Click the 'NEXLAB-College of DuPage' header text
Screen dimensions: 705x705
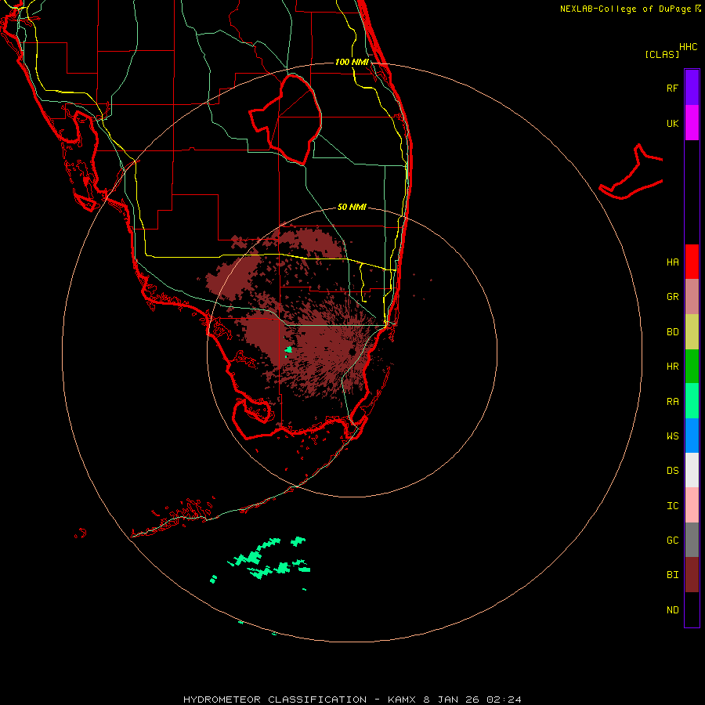tap(625, 9)
